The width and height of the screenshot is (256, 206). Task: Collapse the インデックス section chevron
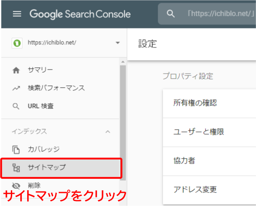[x=108, y=131]
